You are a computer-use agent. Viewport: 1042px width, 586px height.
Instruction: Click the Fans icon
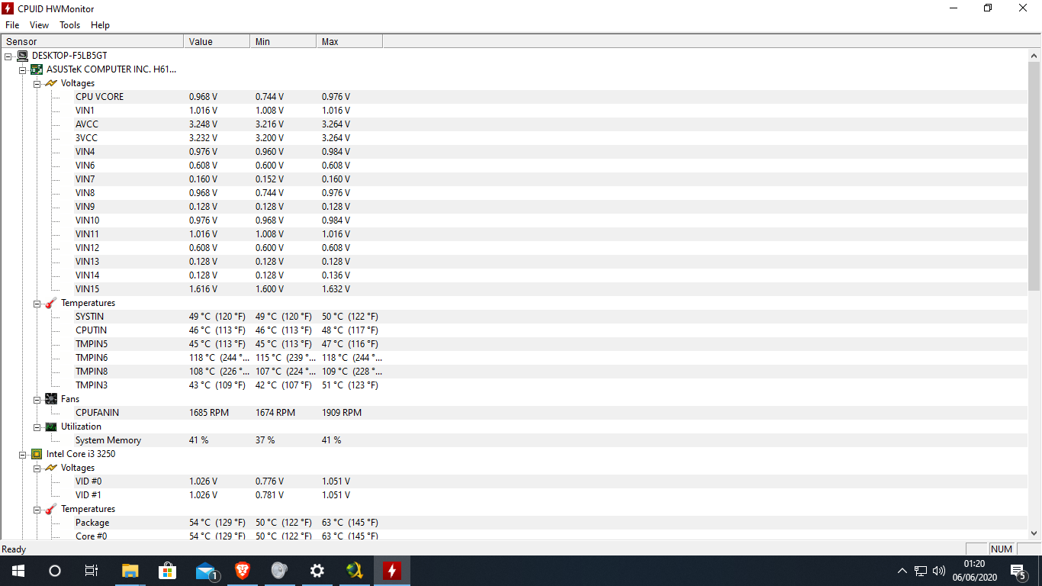[51, 399]
